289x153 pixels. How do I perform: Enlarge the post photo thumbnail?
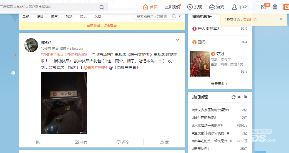(x=64, y=103)
